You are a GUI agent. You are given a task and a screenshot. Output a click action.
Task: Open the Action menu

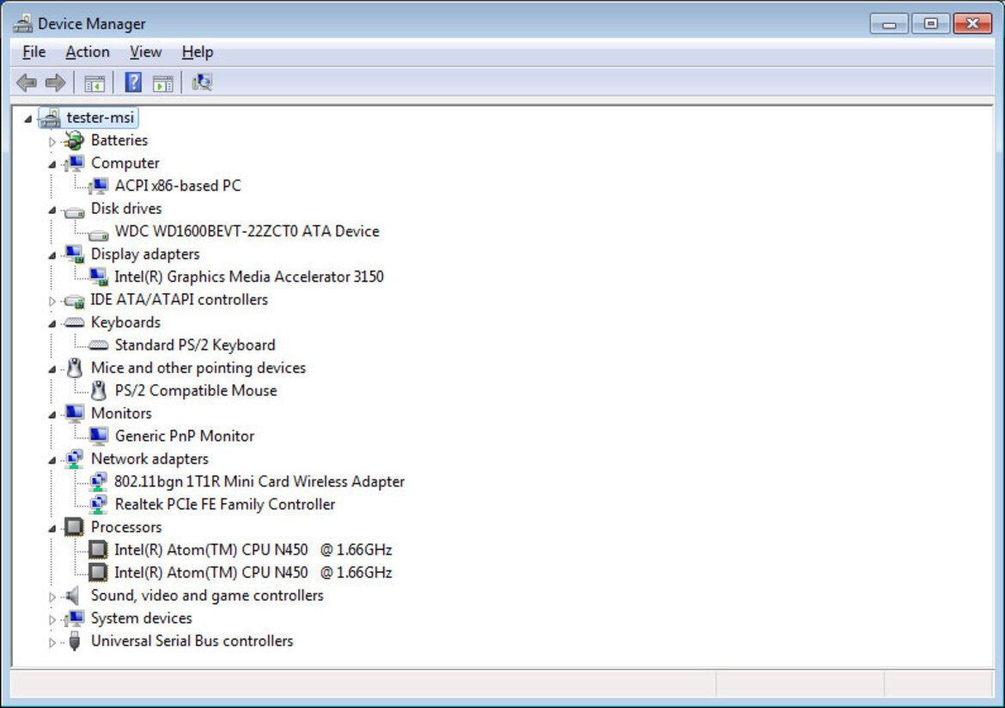click(x=88, y=52)
